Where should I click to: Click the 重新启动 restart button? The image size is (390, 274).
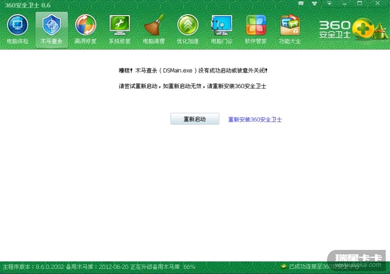(195, 119)
